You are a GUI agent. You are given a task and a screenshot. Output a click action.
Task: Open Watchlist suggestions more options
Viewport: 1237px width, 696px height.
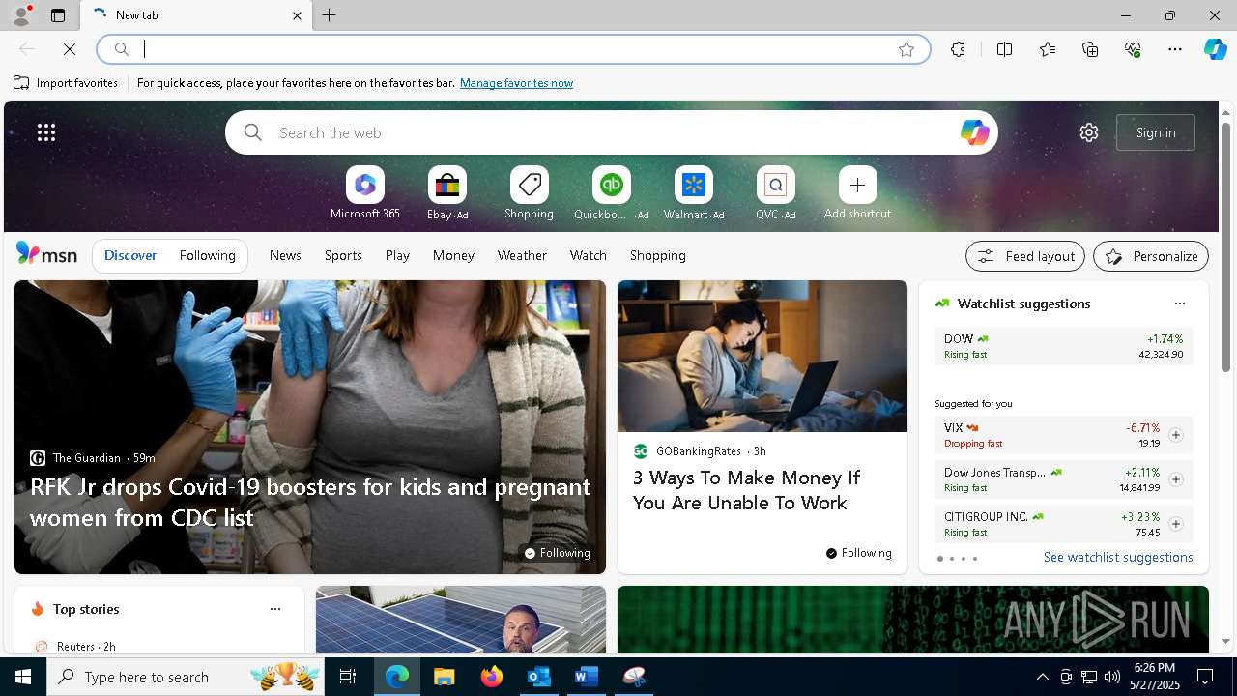click(1179, 304)
